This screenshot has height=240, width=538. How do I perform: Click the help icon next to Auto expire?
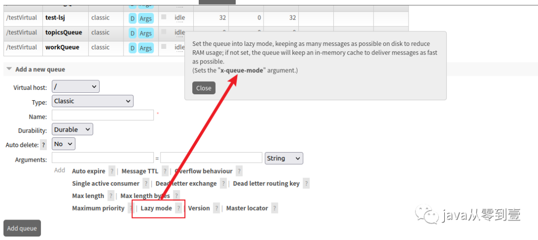(x=112, y=171)
